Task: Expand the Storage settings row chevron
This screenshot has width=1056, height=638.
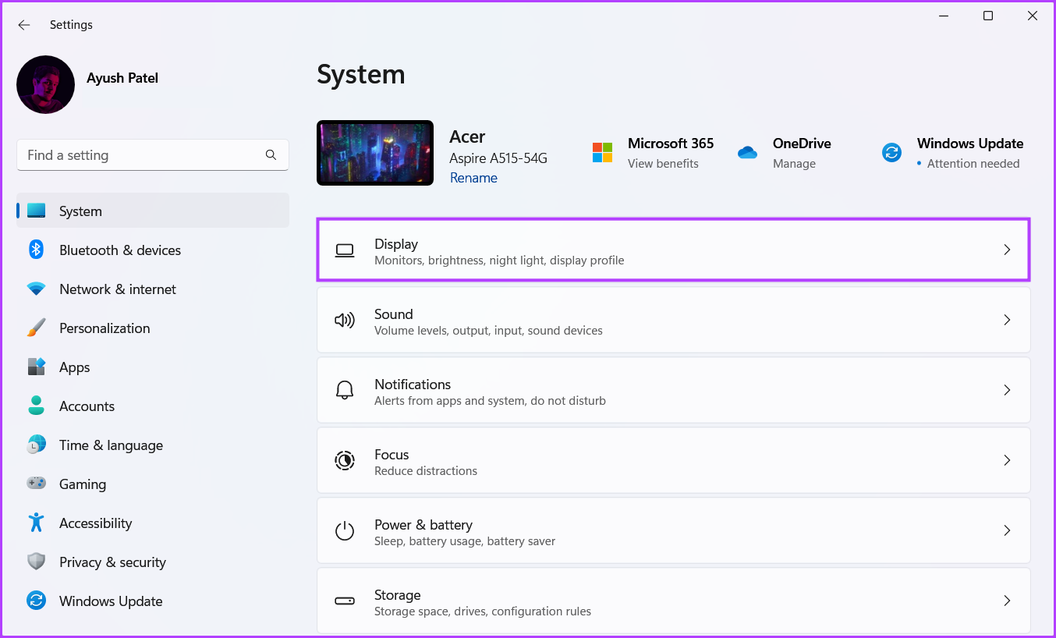Action: pos(1007,601)
